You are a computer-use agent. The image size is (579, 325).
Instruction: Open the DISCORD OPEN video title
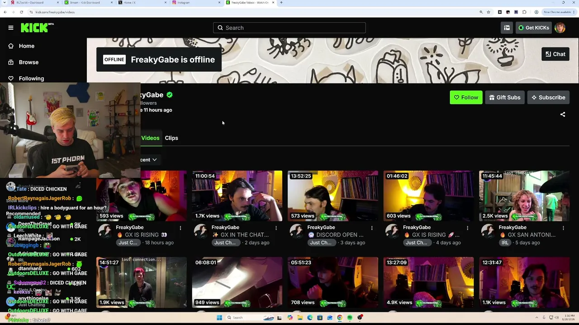(335, 235)
